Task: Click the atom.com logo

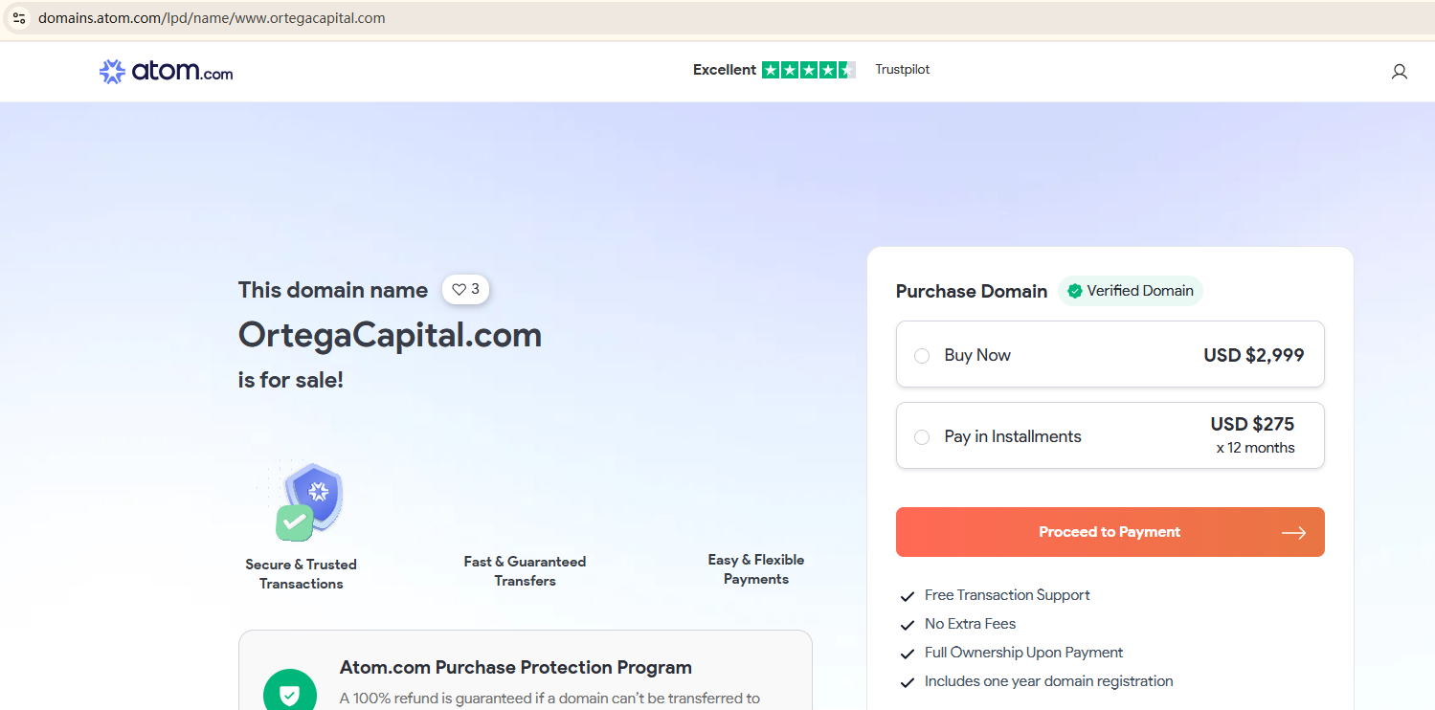Action: point(166,71)
